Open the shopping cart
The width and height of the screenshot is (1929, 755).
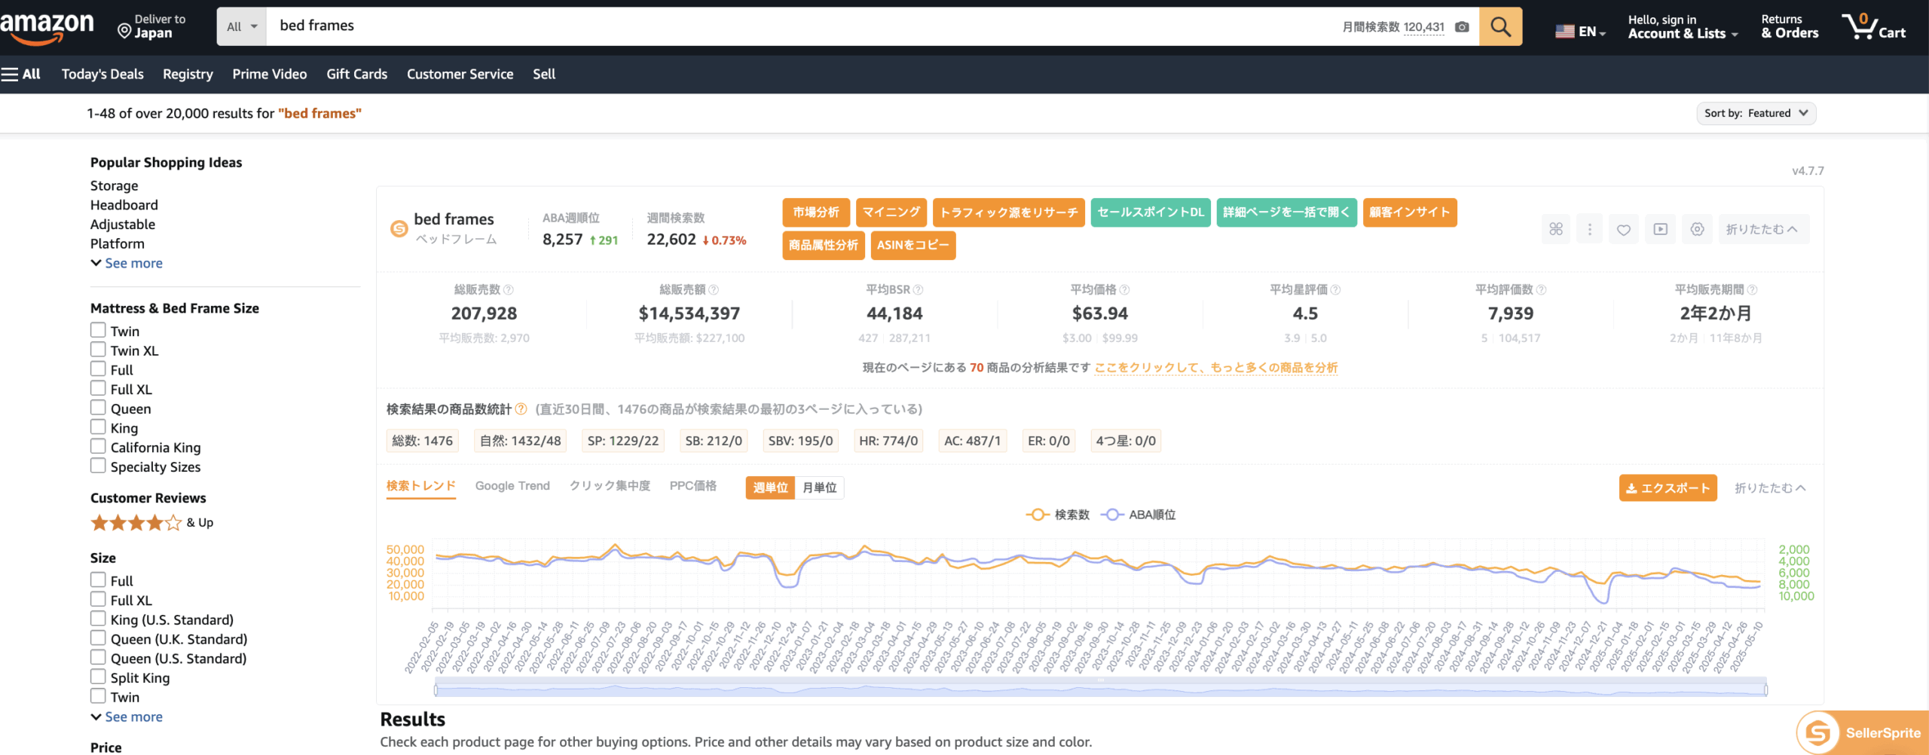tap(1873, 27)
